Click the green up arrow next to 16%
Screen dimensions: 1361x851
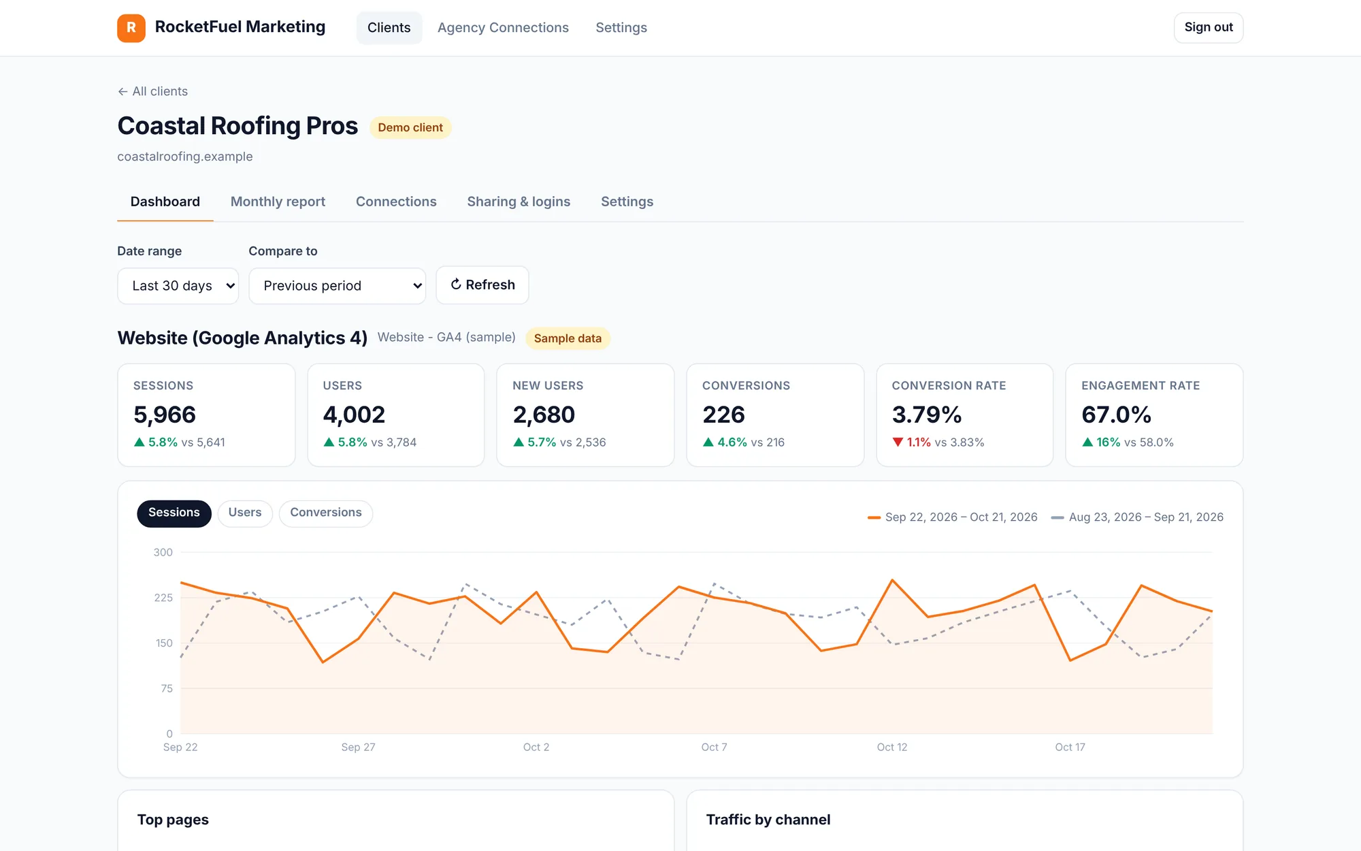click(1087, 443)
